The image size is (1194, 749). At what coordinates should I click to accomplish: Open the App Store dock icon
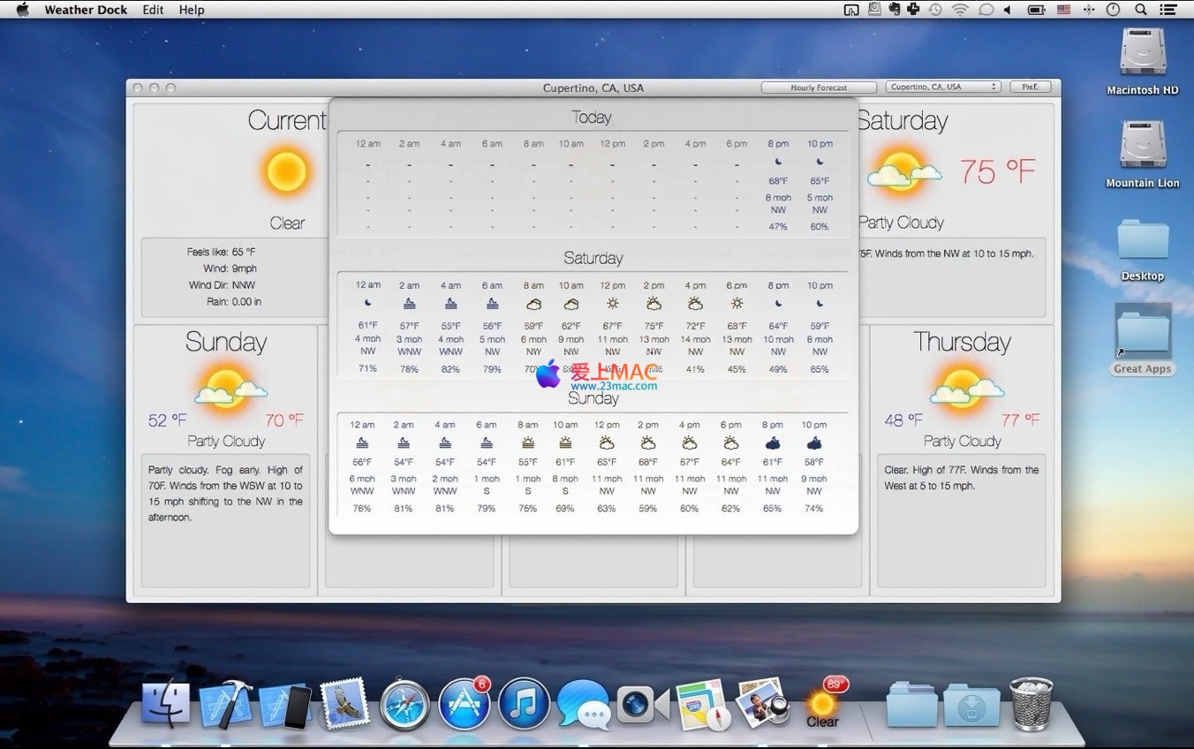point(465,705)
